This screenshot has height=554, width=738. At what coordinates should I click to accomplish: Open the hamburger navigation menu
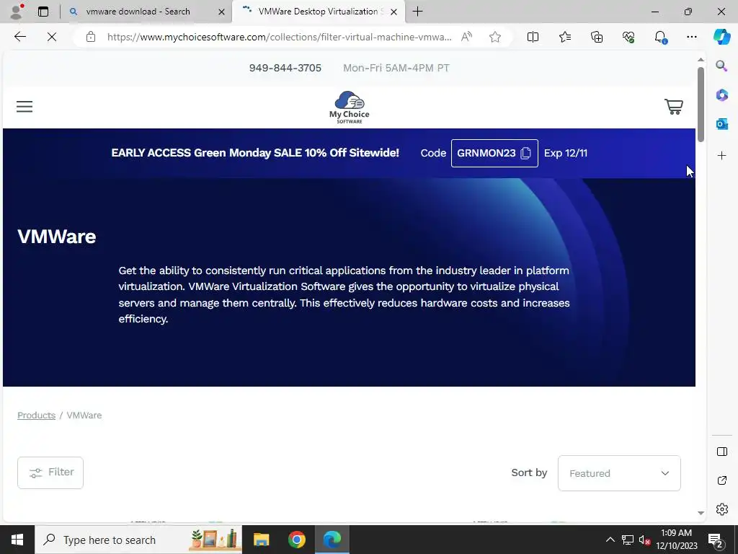(25, 107)
